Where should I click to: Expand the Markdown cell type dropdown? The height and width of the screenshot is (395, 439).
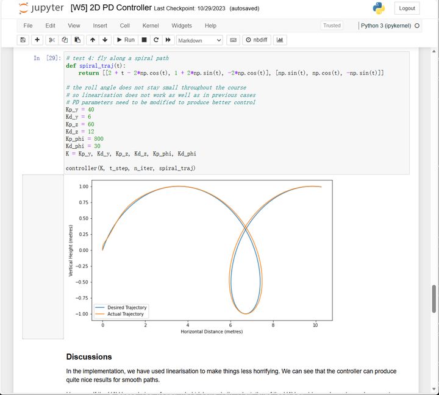point(199,40)
